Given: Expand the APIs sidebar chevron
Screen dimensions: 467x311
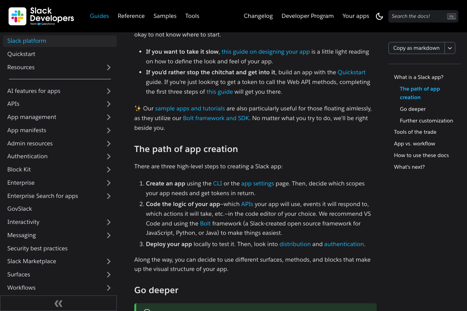Looking at the screenshot, I should point(109,104).
